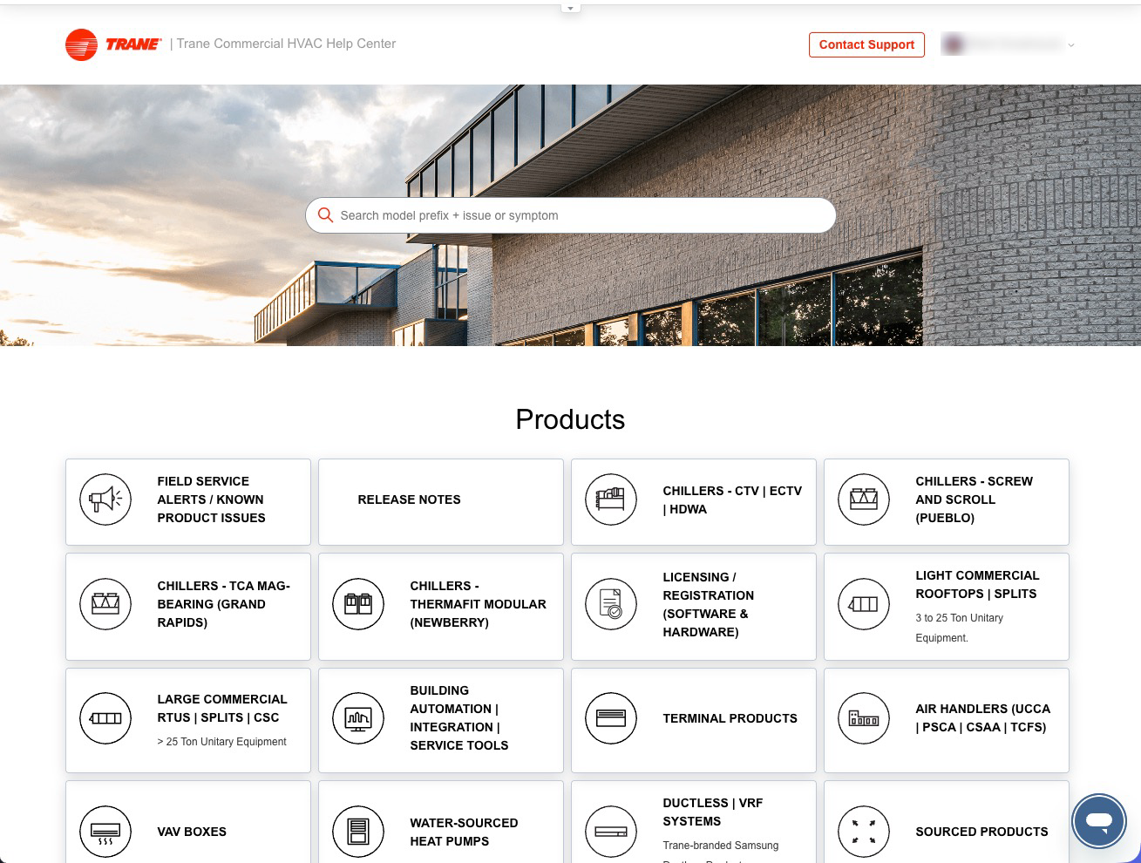This screenshot has width=1141, height=863.
Task: Click the Ductless VRF Systems icon
Action: (x=611, y=832)
